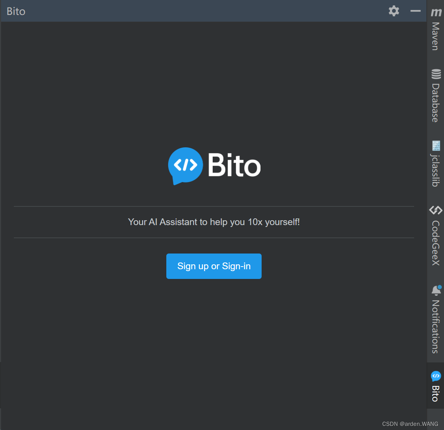This screenshot has height=430, width=444.
Task: Click the Bito chat bubble logo
Action: pos(185,165)
